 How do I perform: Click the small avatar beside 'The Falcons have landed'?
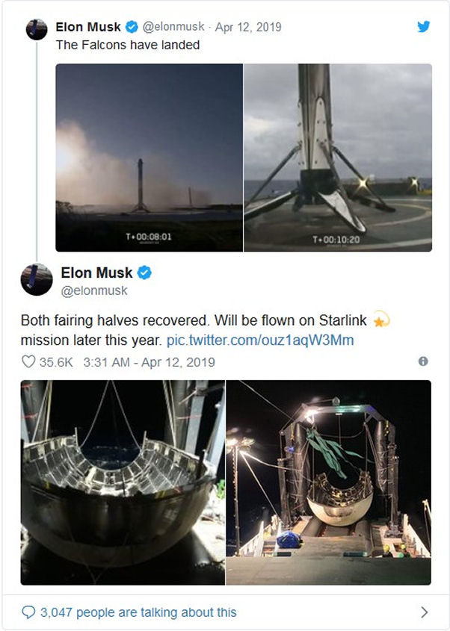37,30
